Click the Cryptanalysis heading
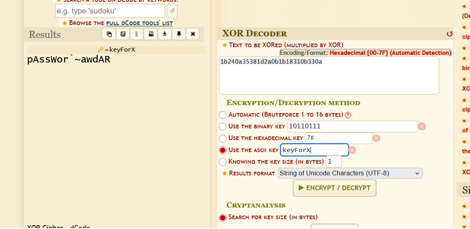Screen dimensions: 470x229 tap(256, 205)
